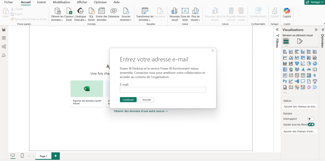The image size is (325, 161).
Task: Select the Azure map arrow visual
Action: pos(303,69)
